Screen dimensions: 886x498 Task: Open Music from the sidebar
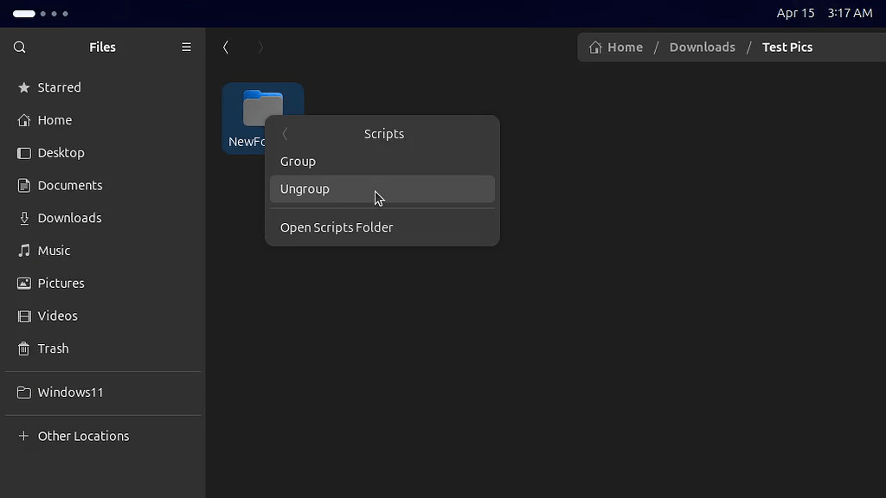(x=54, y=251)
